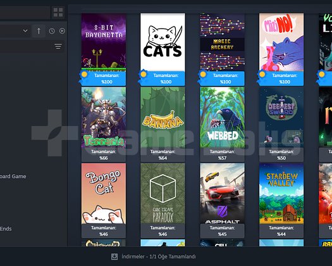Click Bongo Cat's Tamamlanan %46 label
Viewport: 332px width, 266px height.
point(104,231)
